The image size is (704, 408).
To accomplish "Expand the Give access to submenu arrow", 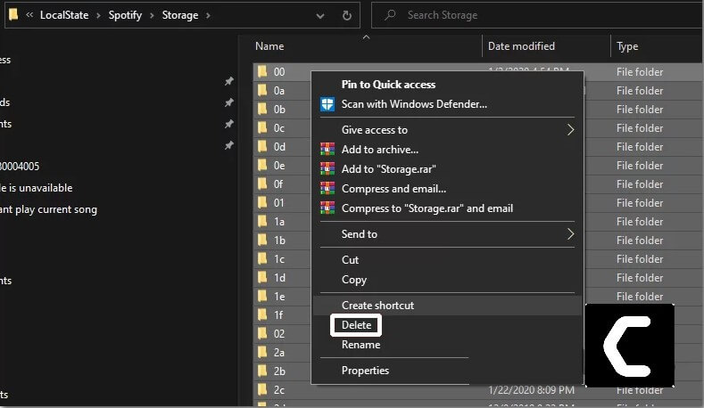I will [570, 130].
